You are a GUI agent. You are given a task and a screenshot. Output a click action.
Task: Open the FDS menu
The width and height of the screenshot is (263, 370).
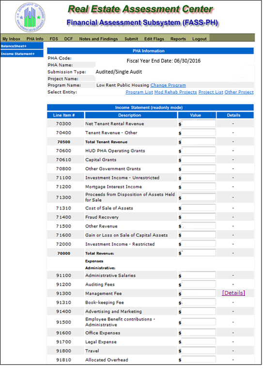click(x=54, y=39)
